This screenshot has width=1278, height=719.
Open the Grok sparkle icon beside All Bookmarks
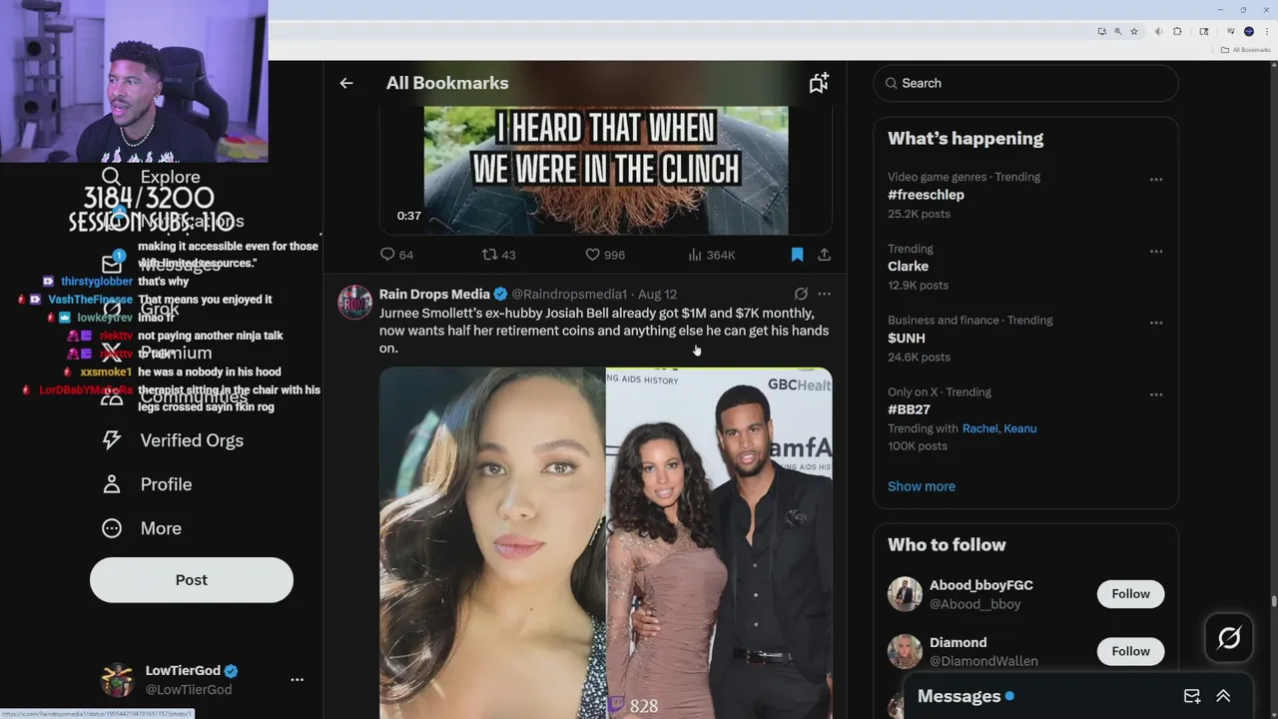click(x=819, y=83)
